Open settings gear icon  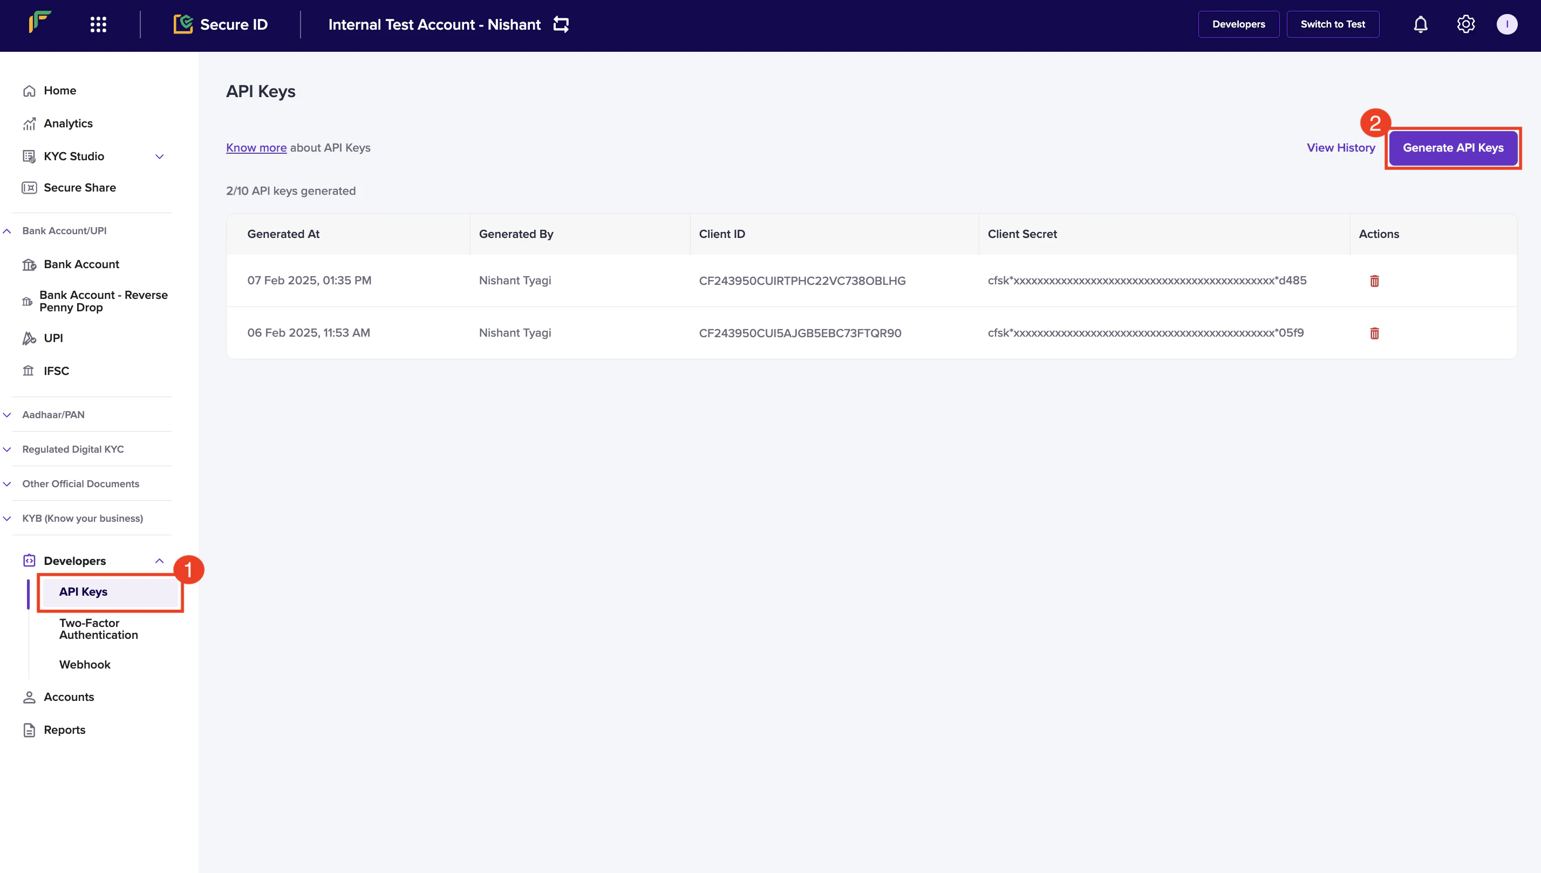click(1465, 25)
